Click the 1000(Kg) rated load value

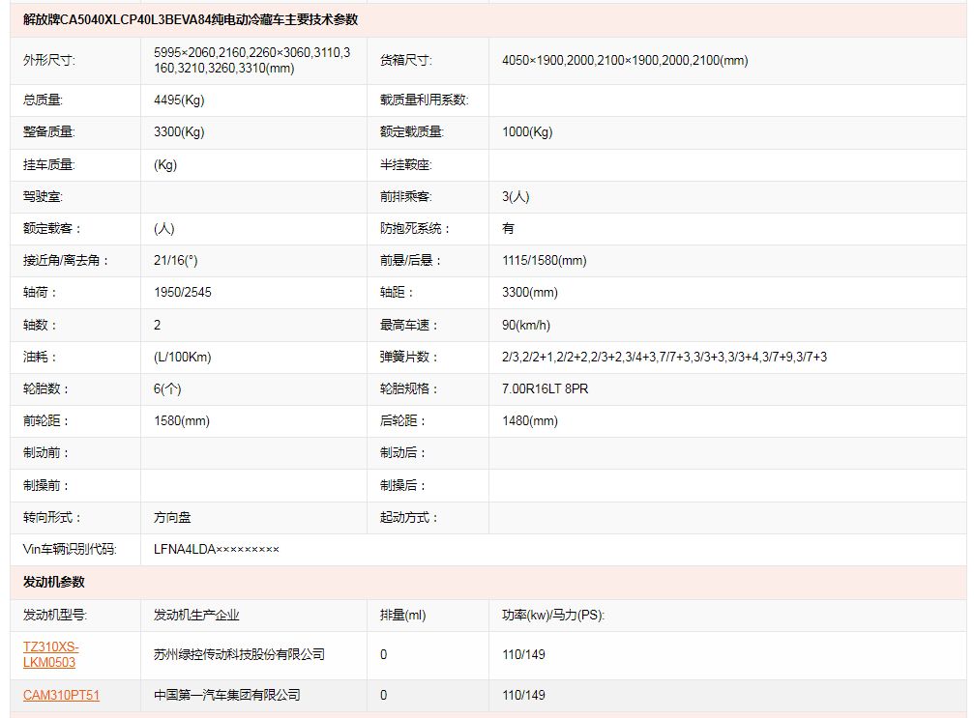527,131
